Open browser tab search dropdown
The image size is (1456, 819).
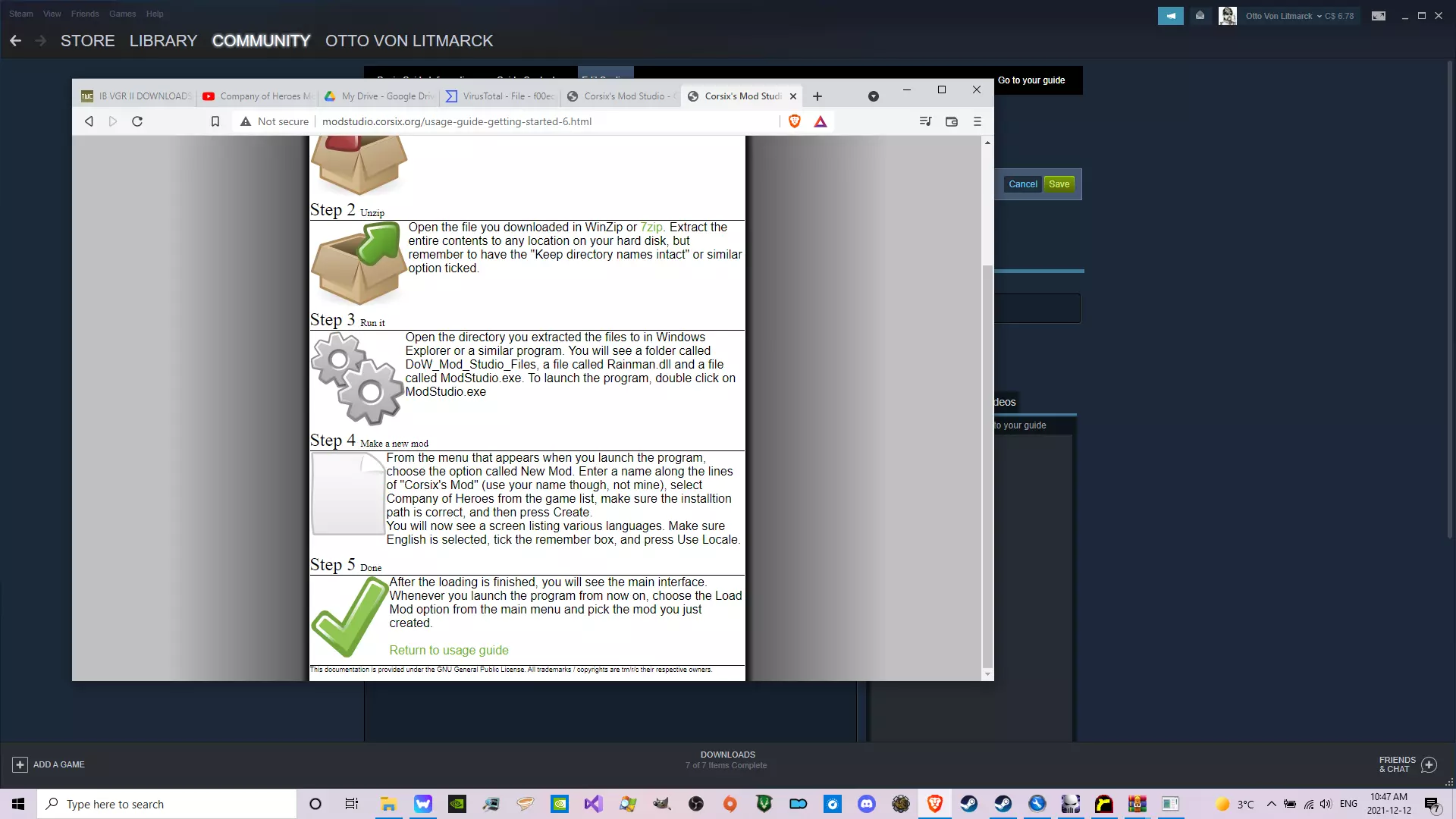pos(873,96)
